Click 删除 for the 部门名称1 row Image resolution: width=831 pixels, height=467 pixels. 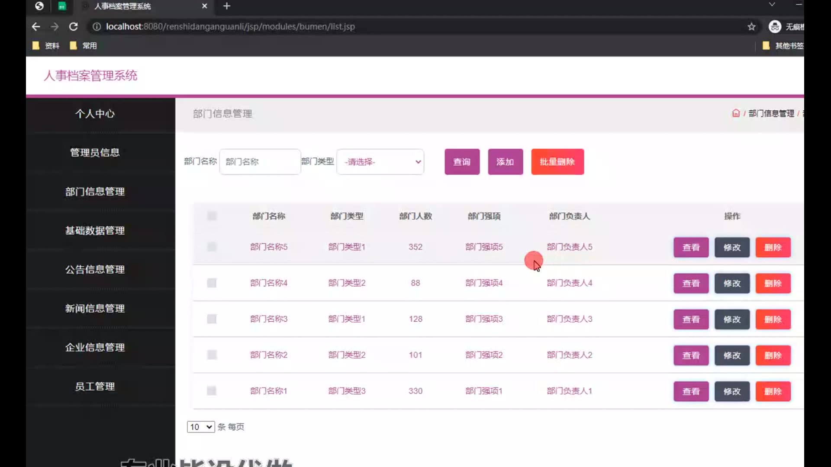[x=773, y=391]
